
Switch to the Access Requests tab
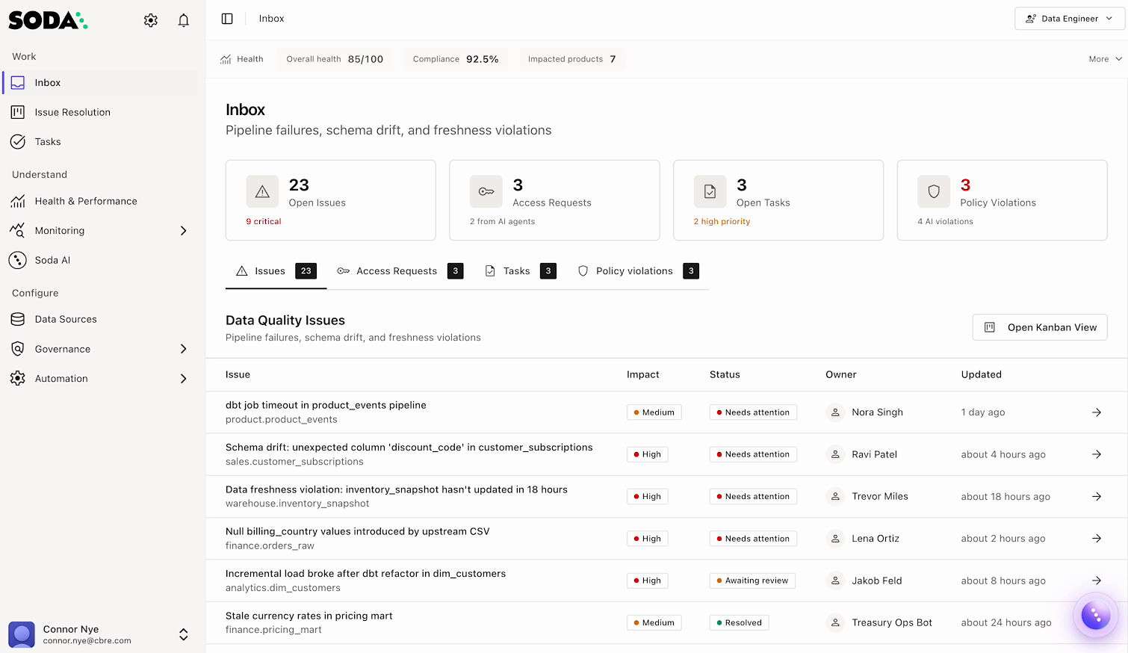[400, 271]
